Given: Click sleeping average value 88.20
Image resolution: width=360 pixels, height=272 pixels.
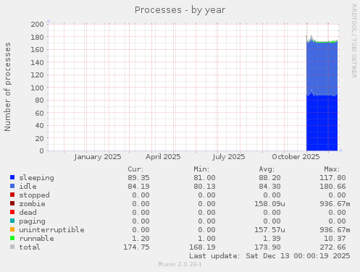Looking at the screenshot, I should click(x=269, y=178).
